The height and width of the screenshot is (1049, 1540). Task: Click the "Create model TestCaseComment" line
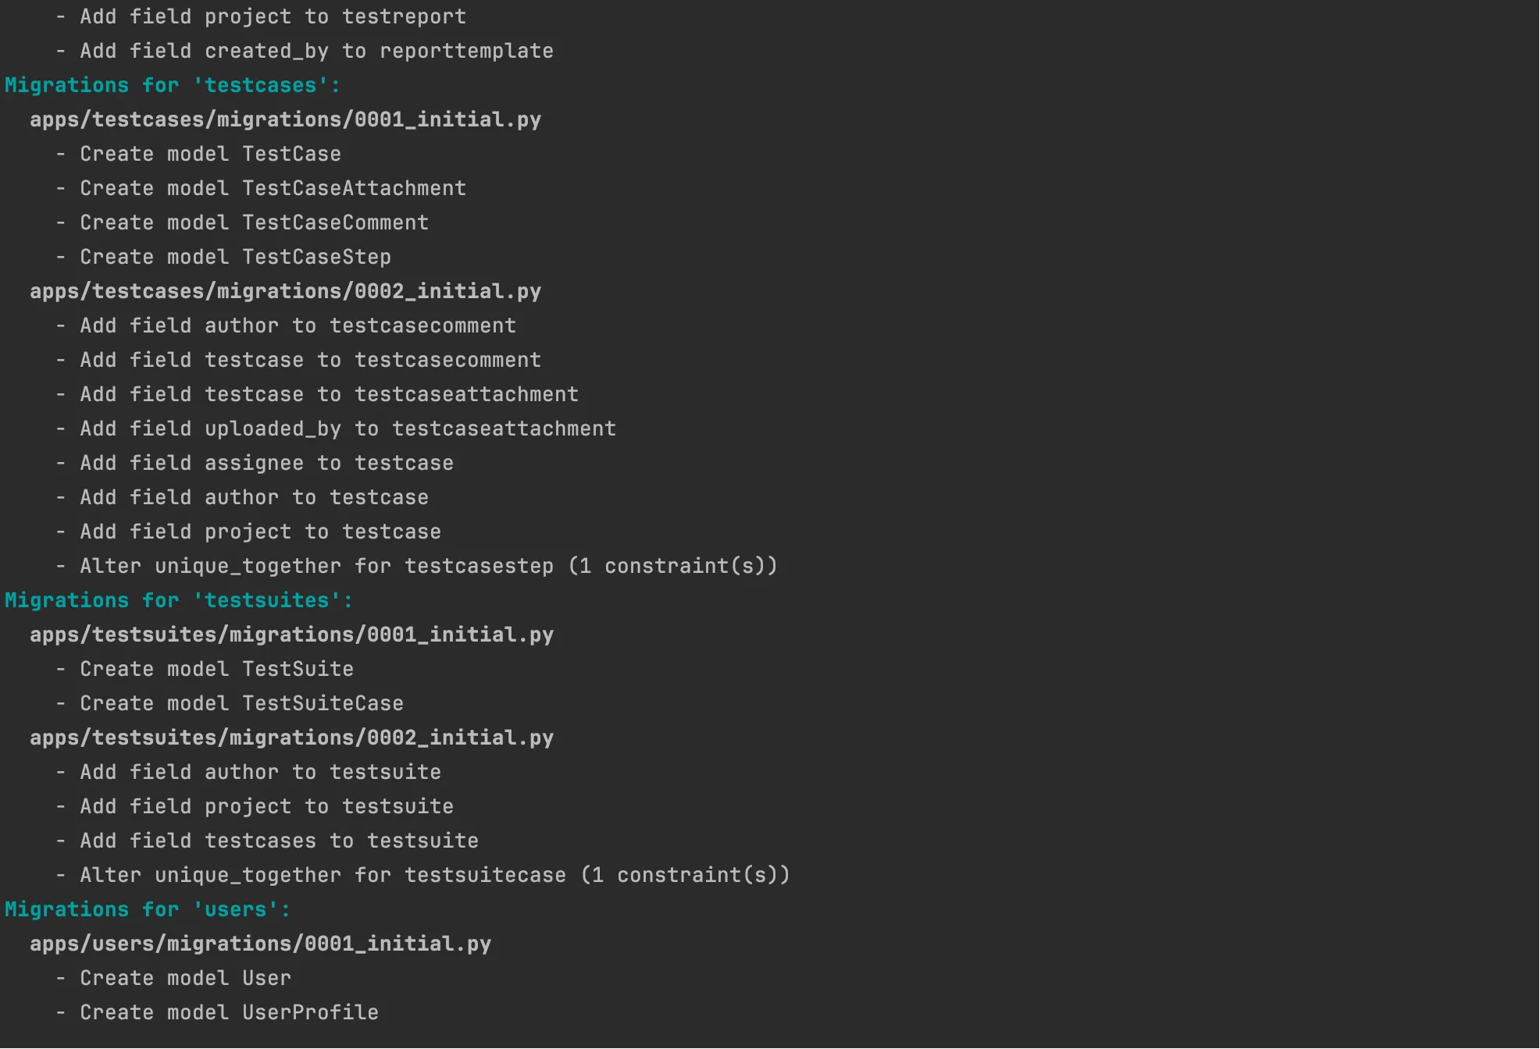(x=254, y=222)
